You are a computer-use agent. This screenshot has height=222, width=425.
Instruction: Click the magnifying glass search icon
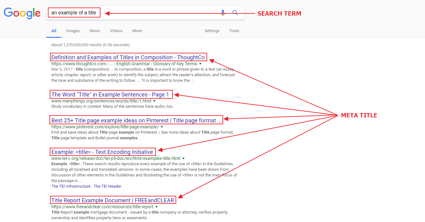click(x=235, y=13)
